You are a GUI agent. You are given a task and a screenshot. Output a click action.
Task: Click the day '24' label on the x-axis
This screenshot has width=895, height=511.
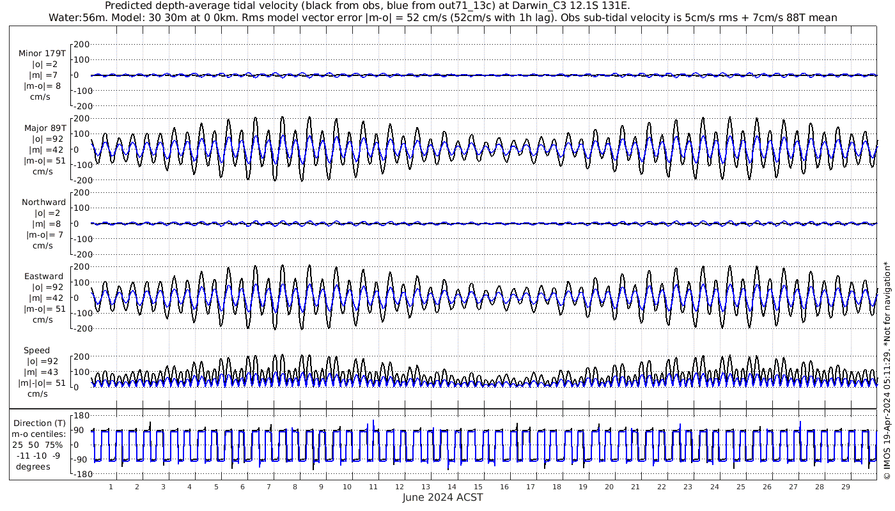714,487
